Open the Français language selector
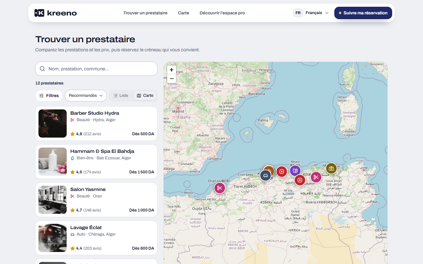 [x=311, y=13]
